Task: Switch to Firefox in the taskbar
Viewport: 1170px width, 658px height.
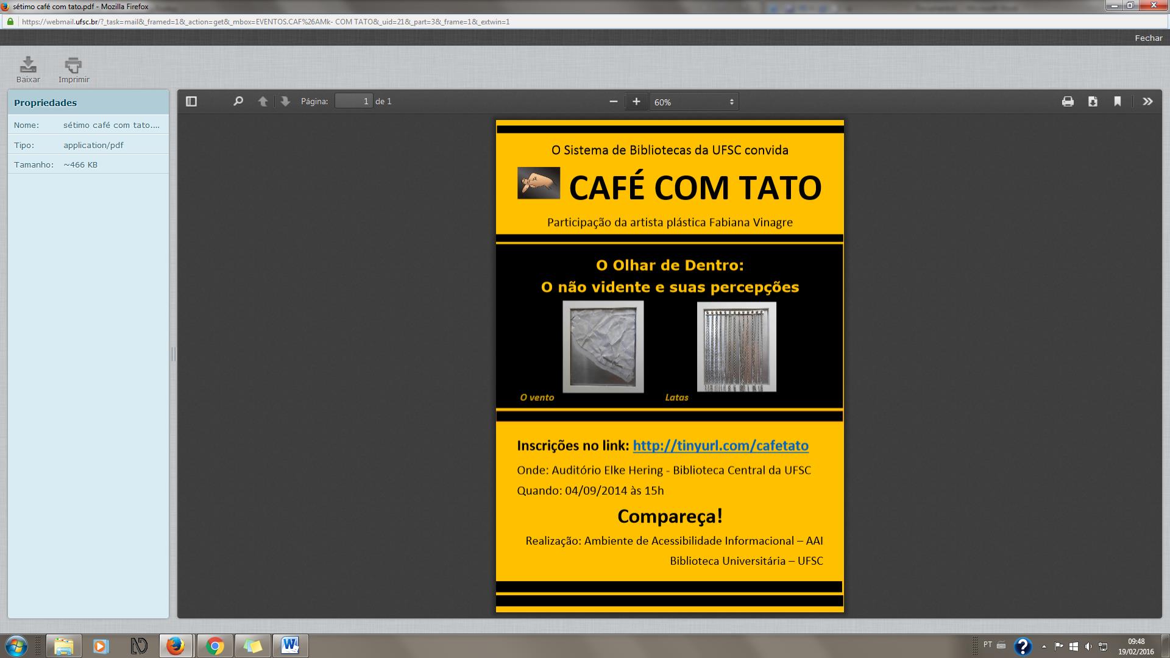Action: [176, 646]
